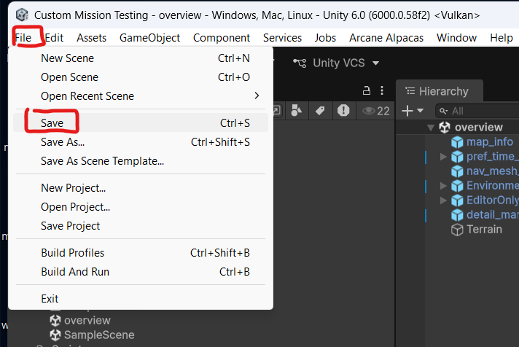This screenshot has width=519, height=347.
Task: Open the GameObject menu
Action: (x=149, y=38)
